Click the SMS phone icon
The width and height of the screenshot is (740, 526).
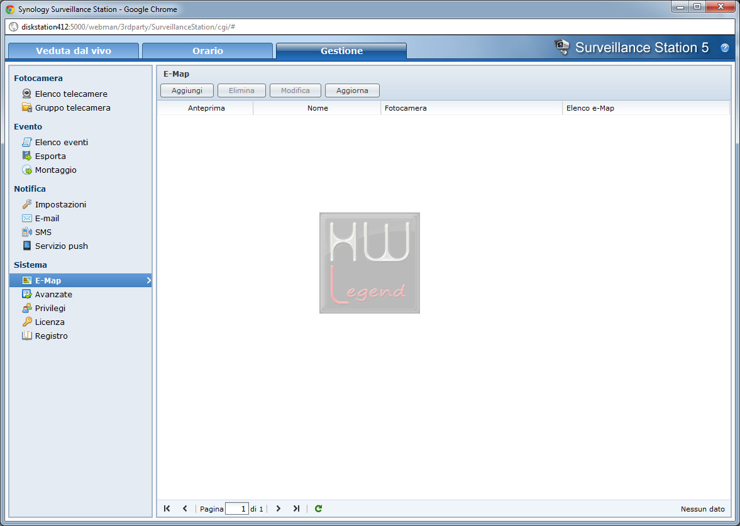[27, 232]
